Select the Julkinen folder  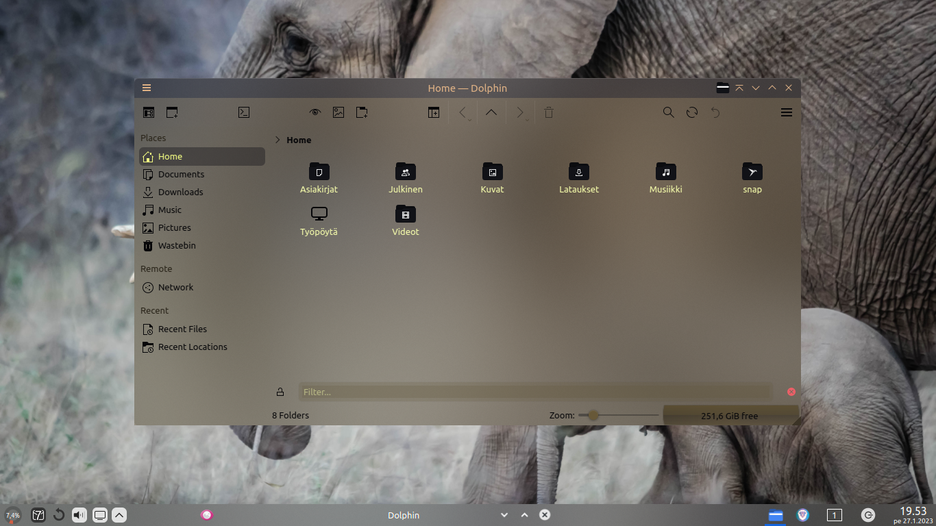pos(406,179)
